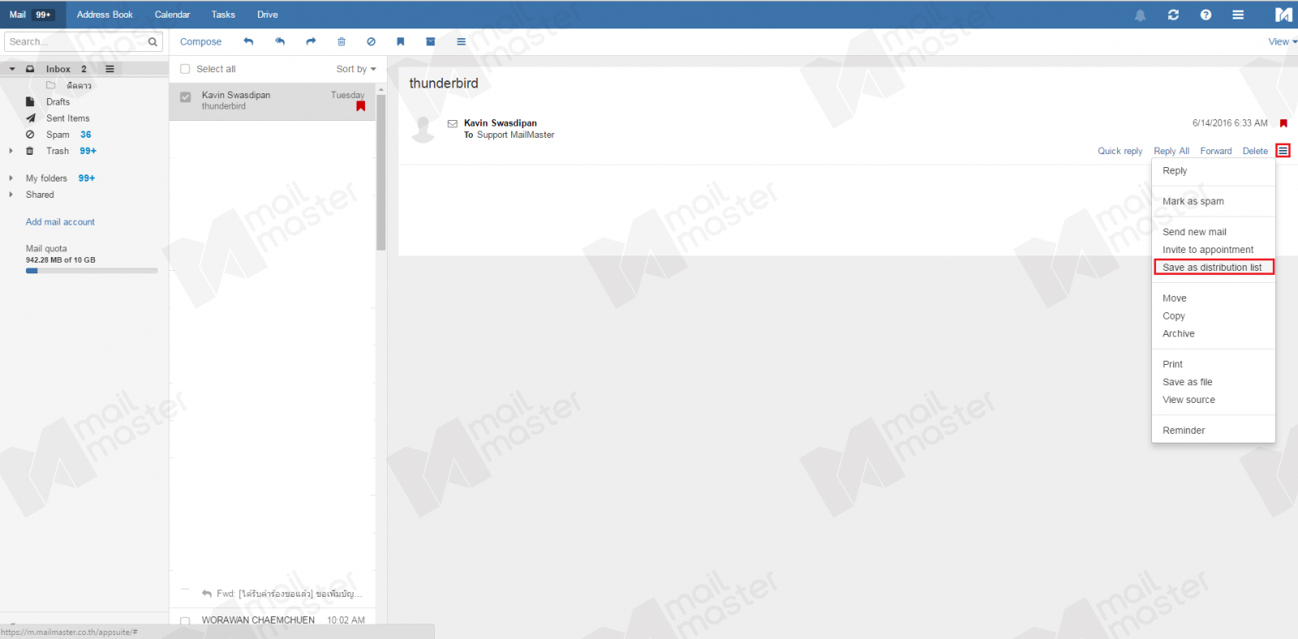Screen dimensions: 1298x639
Task: Click the Quick reply link
Action: 1120,151
